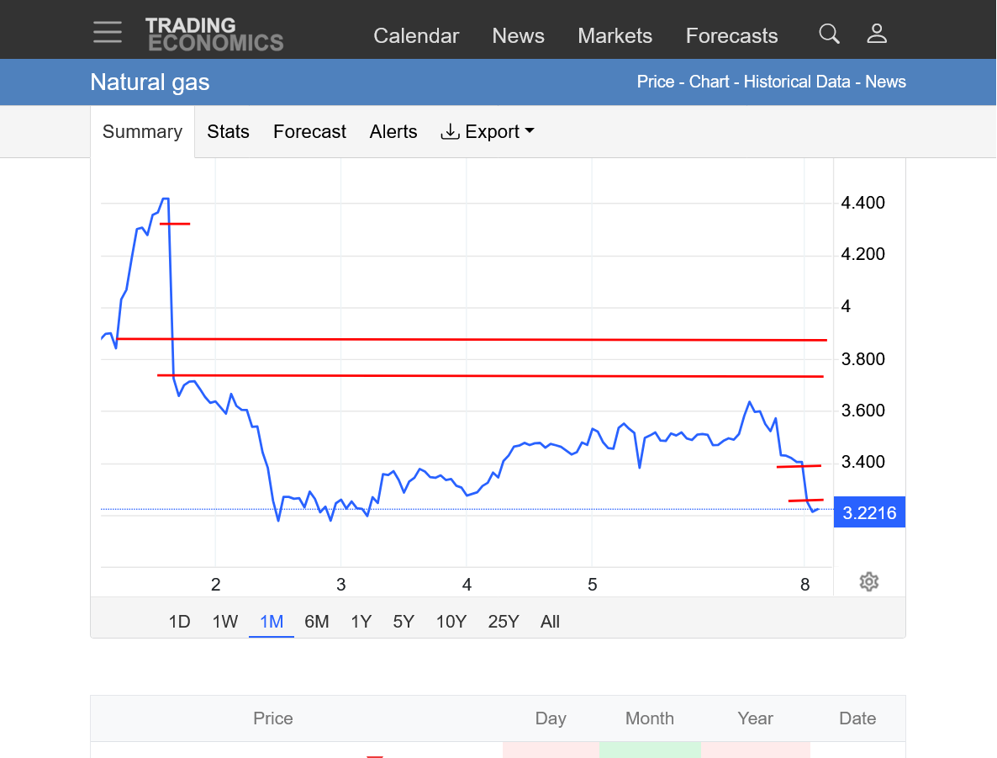Open the hamburger navigation menu
The image size is (997, 758).
coord(108,33)
